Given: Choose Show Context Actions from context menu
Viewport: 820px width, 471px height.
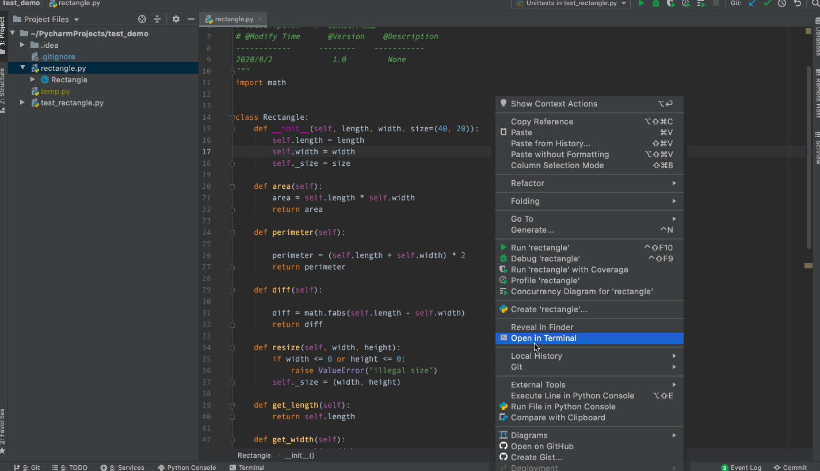Looking at the screenshot, I should pyautogui.click(x=589, y=104).
